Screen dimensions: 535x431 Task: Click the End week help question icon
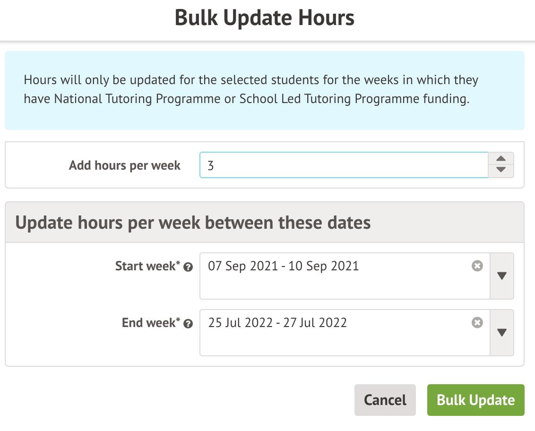[188, 324]
